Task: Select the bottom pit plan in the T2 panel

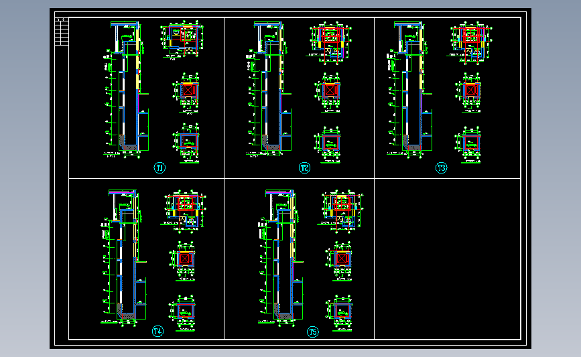Action: tap(328, 145)
